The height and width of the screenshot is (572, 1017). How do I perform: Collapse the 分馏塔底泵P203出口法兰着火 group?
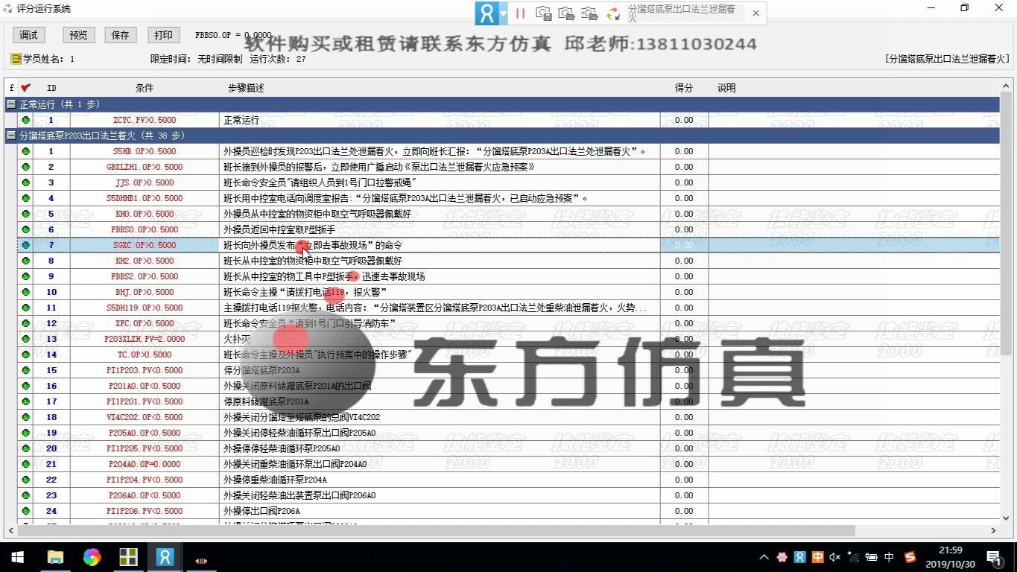click(11, 136)
